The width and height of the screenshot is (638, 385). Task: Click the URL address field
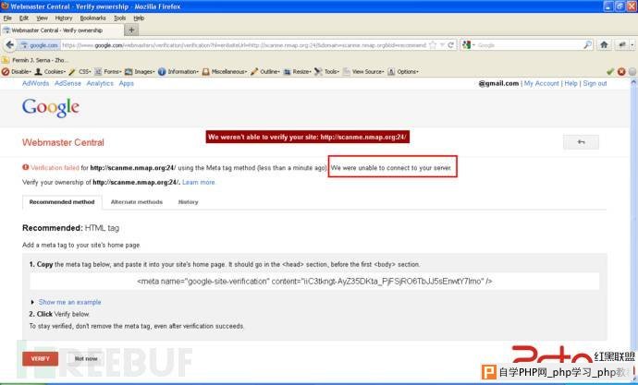pyautogui.click(x=244, y=45)
